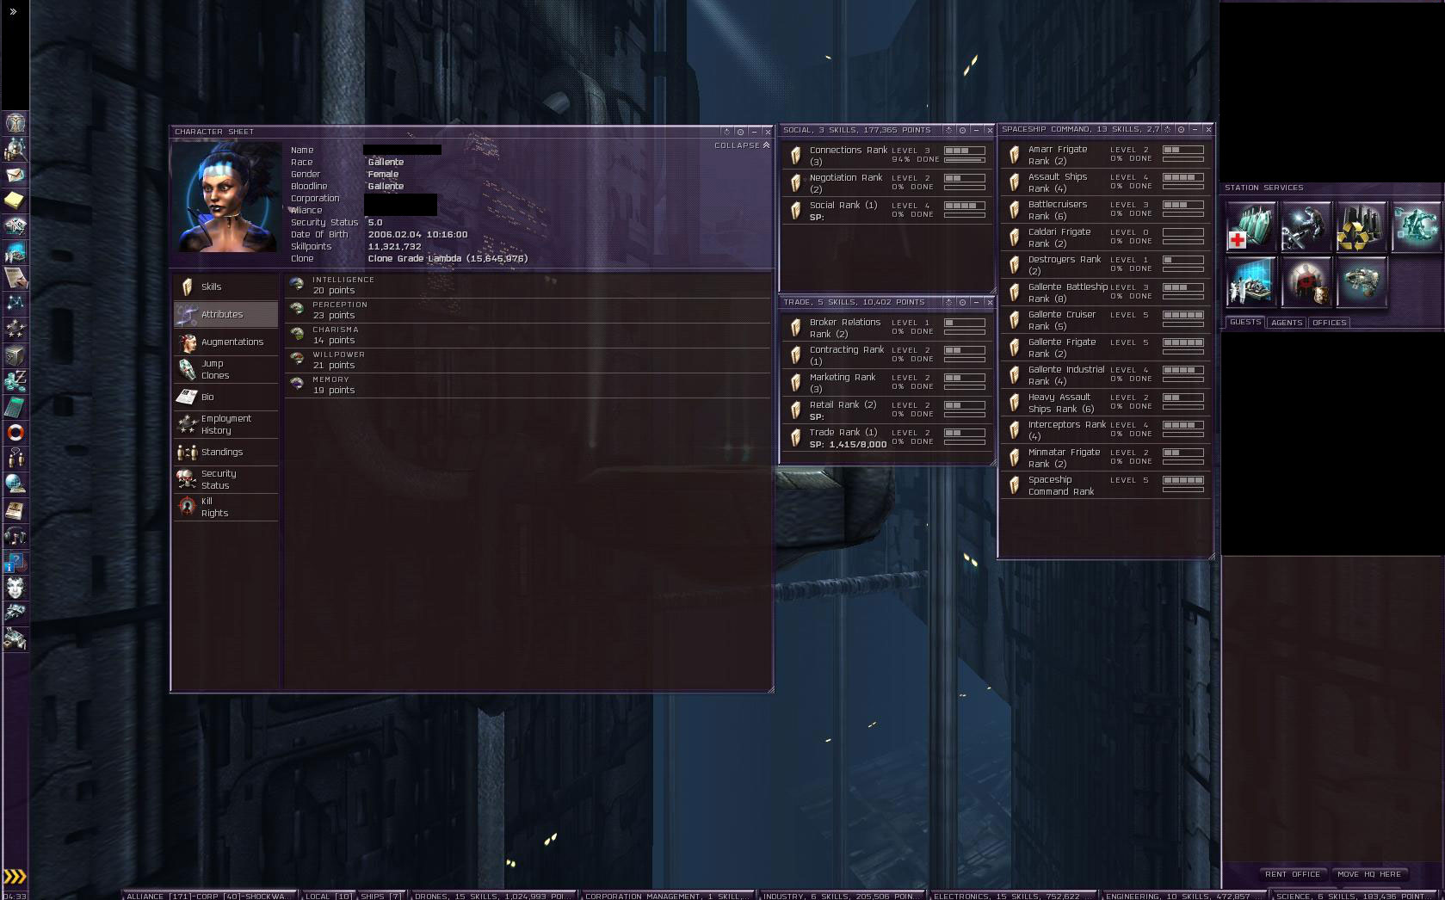
Task: Restore the minimized Corporation Management window
Action: [x=667, y=895]
